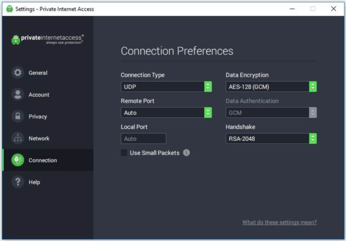Open the Handshake RSA-2048 dropdown
The image size is (346, 241).
click(271, 139)
